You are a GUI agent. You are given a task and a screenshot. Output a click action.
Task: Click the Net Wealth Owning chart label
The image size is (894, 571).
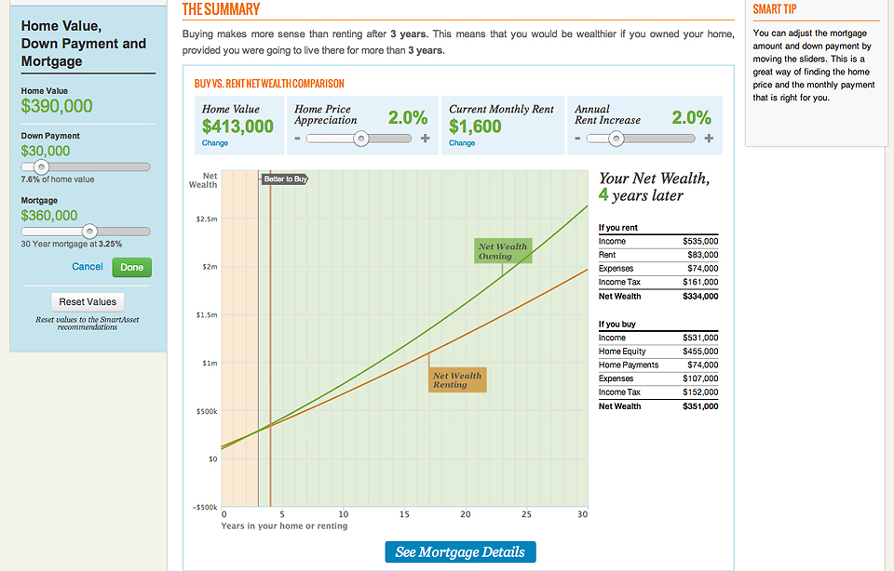(503, 250)
